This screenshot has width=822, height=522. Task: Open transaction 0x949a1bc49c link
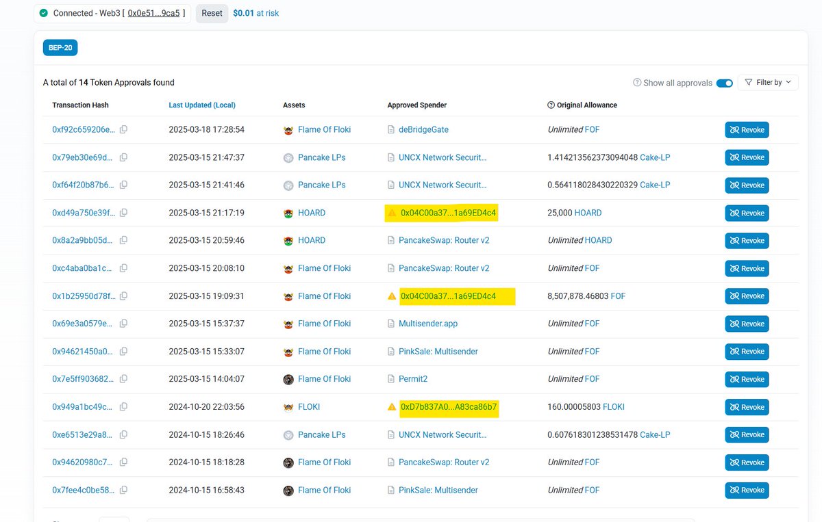coord(84,407)
